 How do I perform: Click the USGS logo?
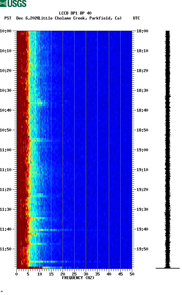click(x=13, y=3)
